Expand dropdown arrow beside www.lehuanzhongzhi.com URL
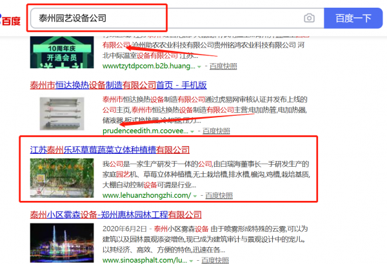The width and height of the screenshot is (387, 264). tap(195, 196)
